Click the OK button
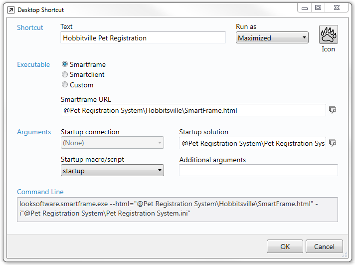This screenshot has width=355, height=265. [x=285, y=247]
